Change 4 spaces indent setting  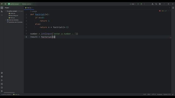[x=159, y=94]
